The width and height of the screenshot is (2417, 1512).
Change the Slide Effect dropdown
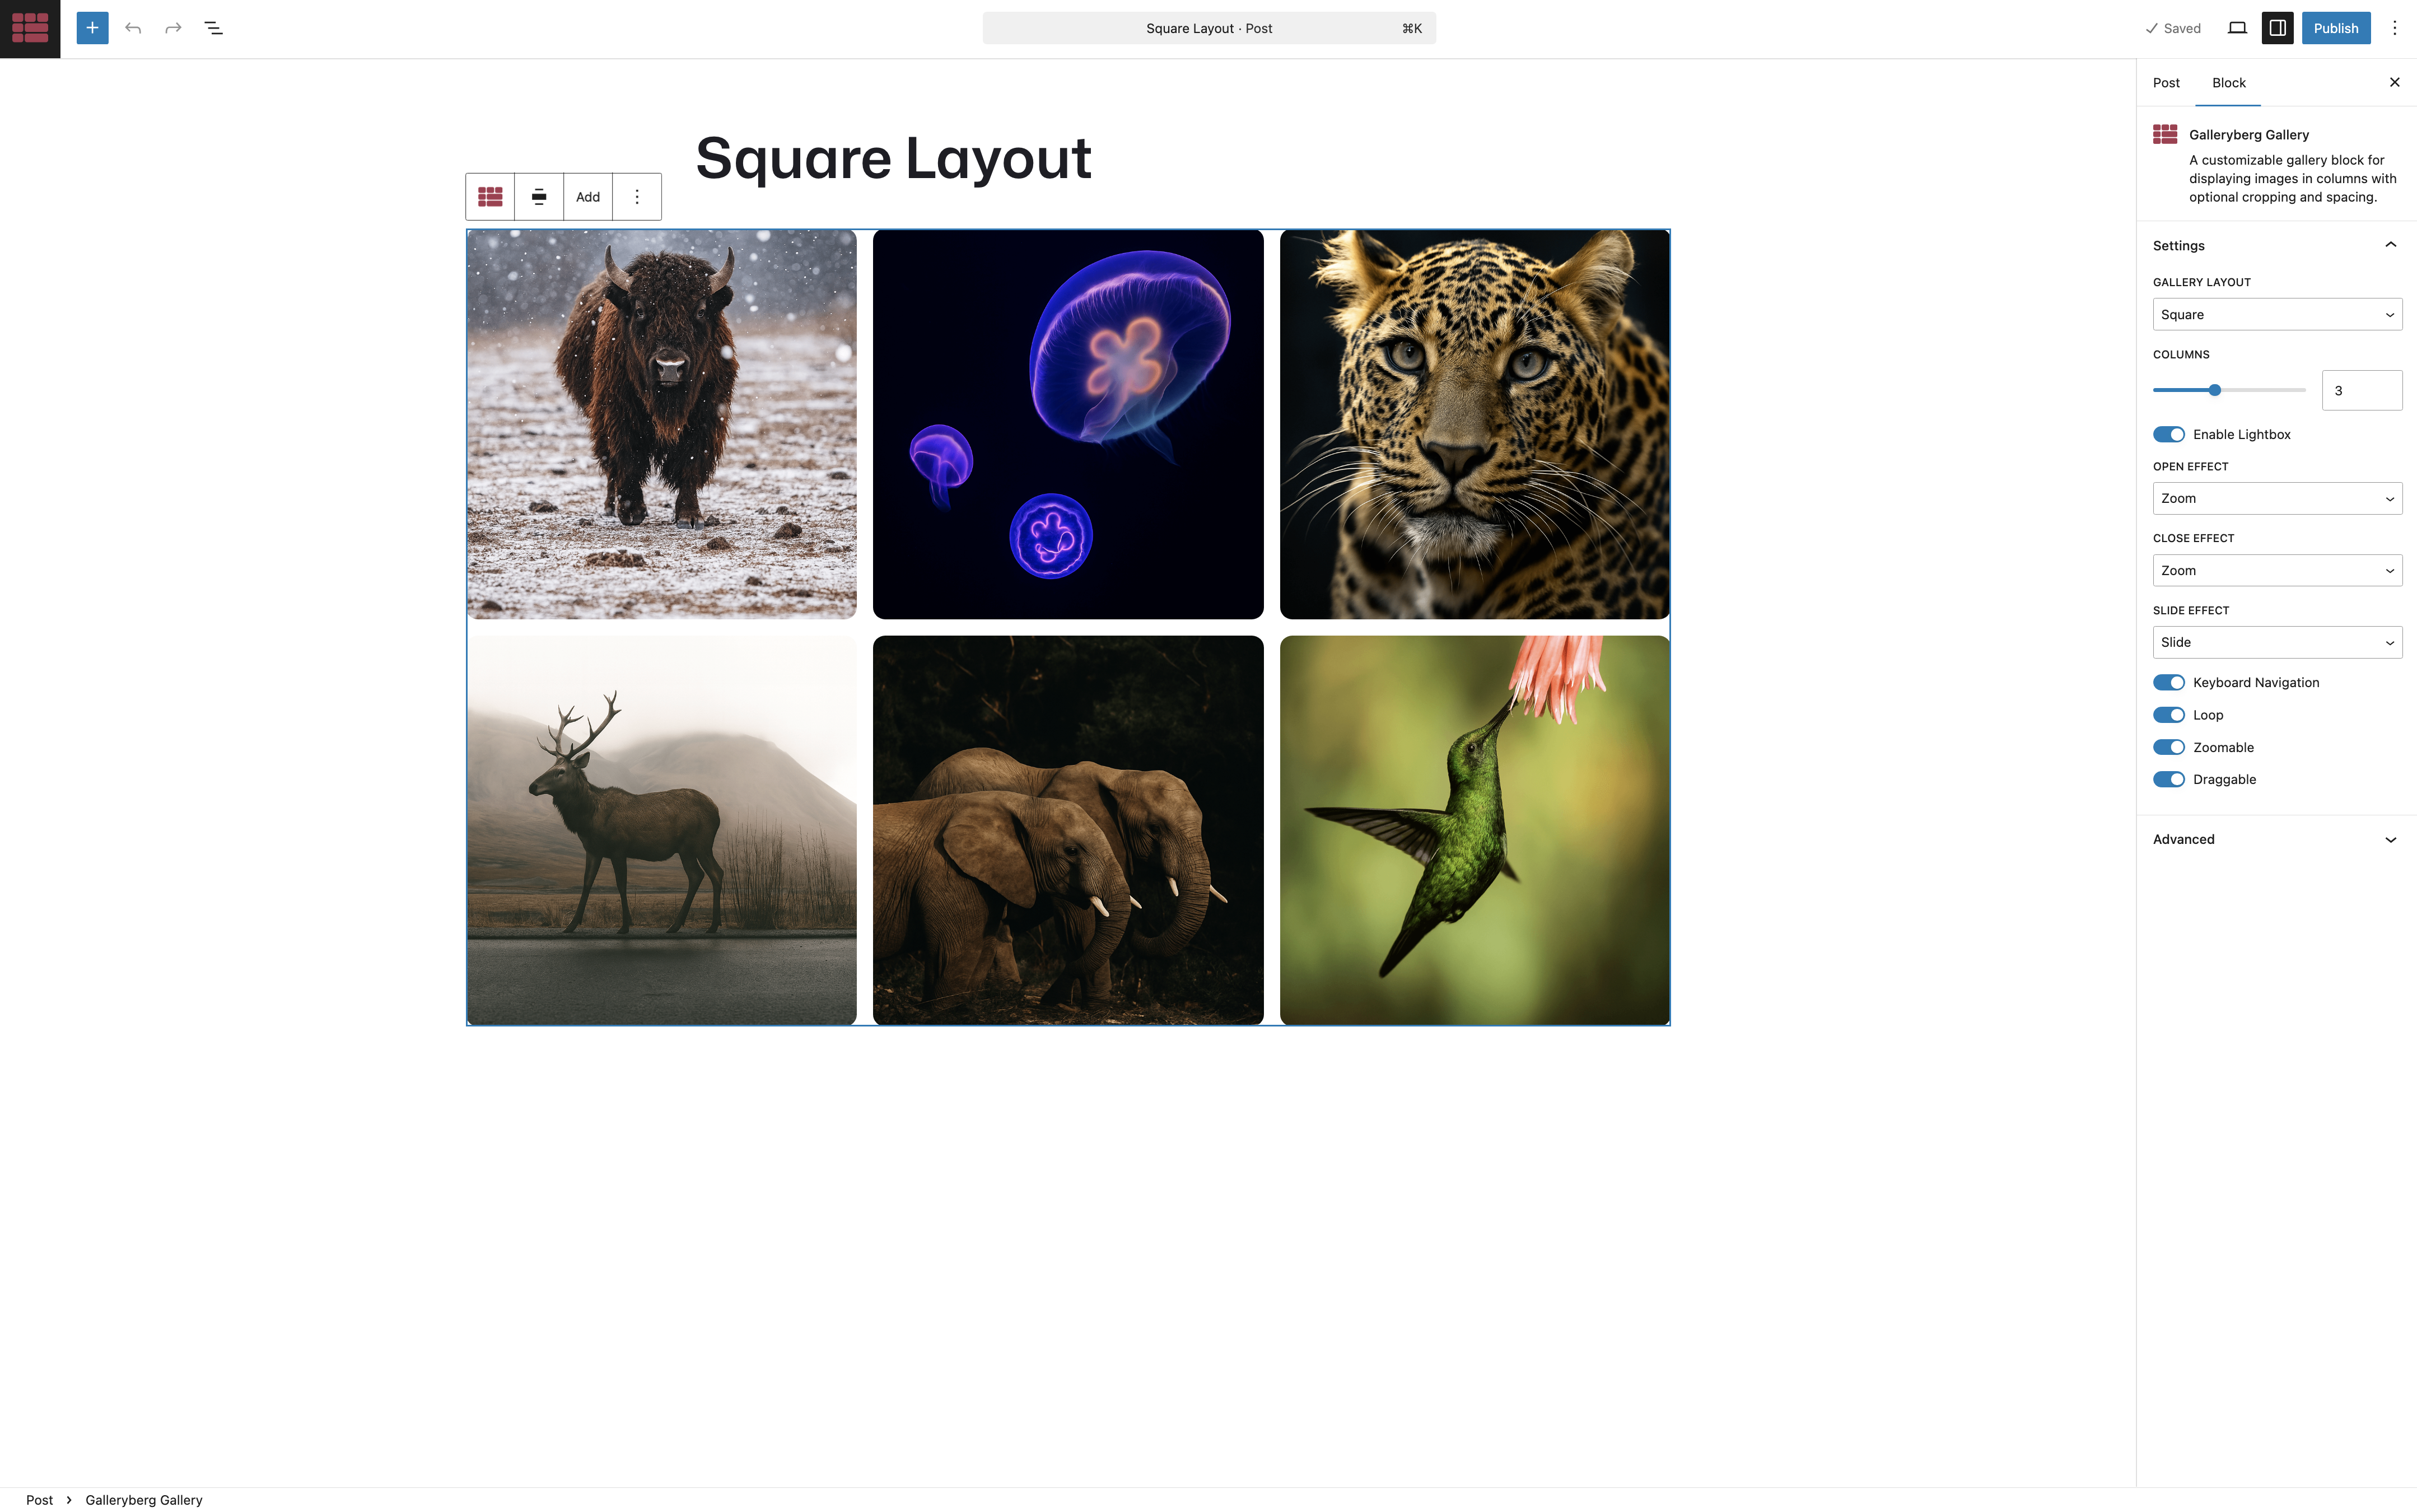click(2277, 642)
